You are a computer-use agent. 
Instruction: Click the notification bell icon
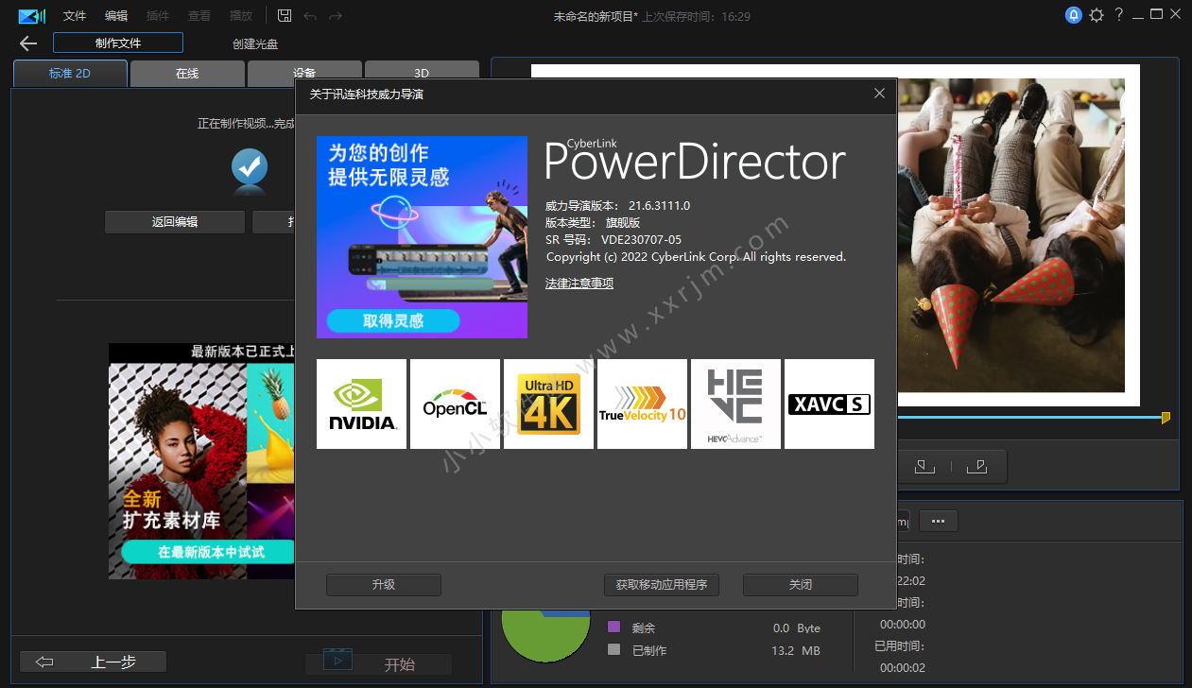(1073, 15)
